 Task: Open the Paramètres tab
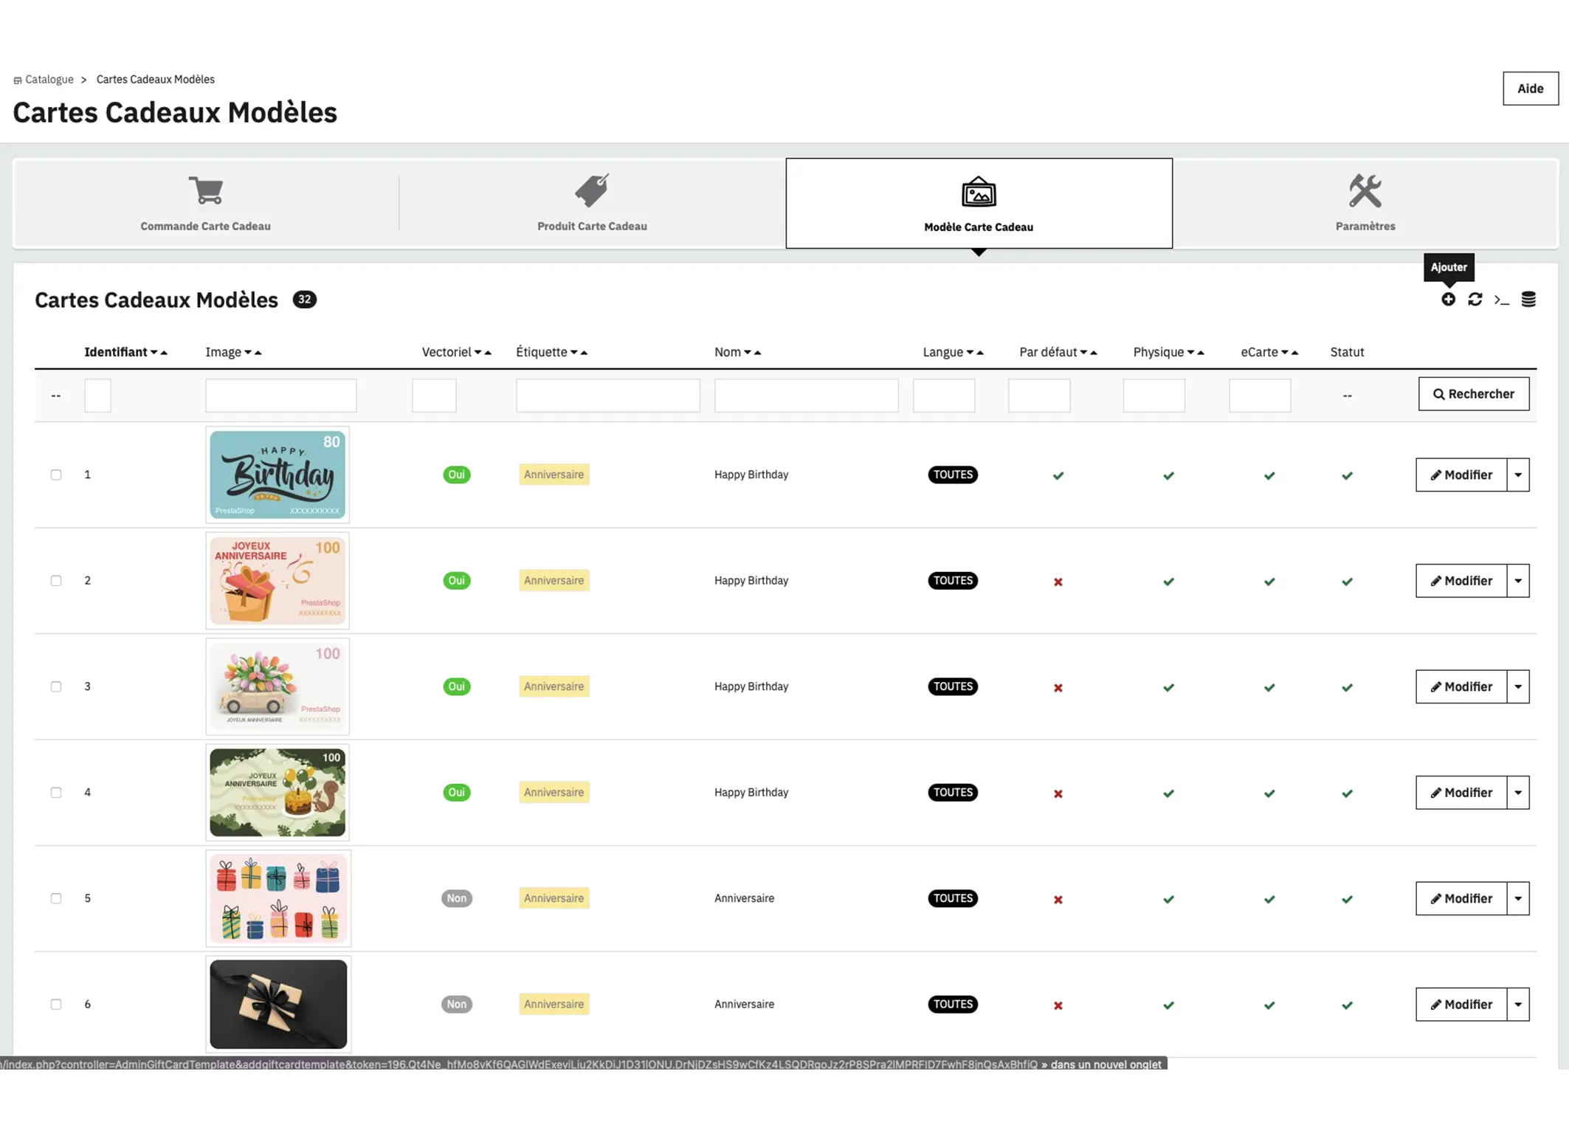click(1365, 203)
